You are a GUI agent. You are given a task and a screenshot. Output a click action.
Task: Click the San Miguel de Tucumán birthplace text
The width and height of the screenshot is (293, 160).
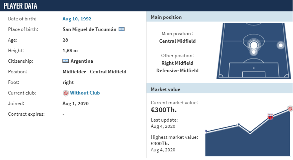pyautogui.click(x=89, y=29)
